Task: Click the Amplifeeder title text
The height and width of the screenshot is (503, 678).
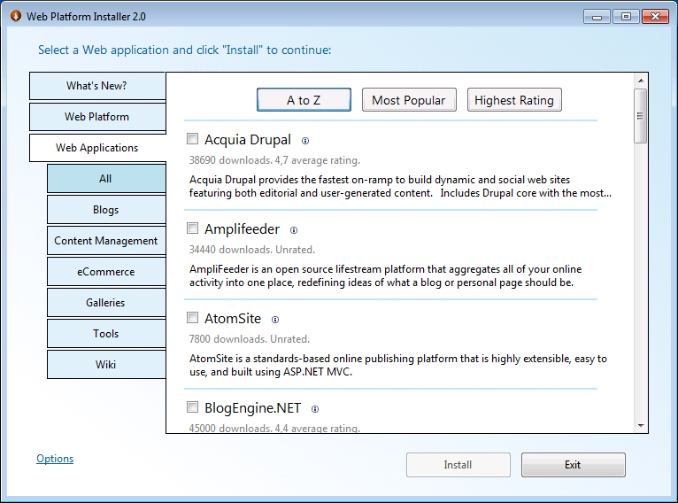Action: tap(243, 229)
